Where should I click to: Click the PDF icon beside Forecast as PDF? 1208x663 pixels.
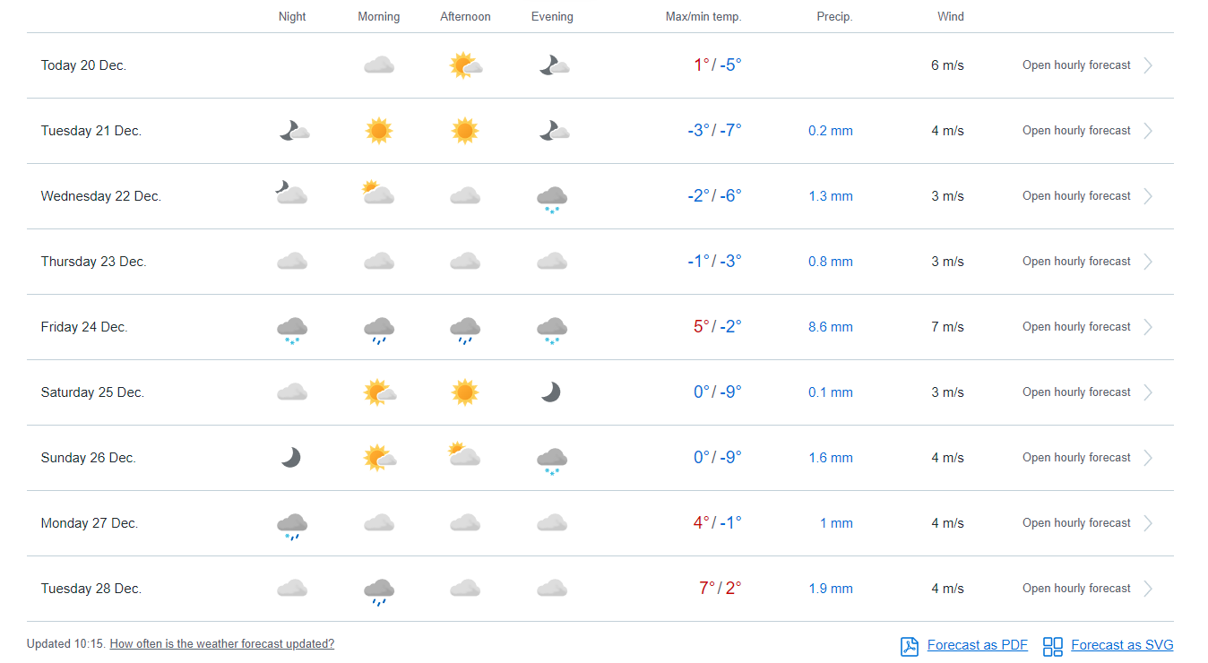(910, 646)
